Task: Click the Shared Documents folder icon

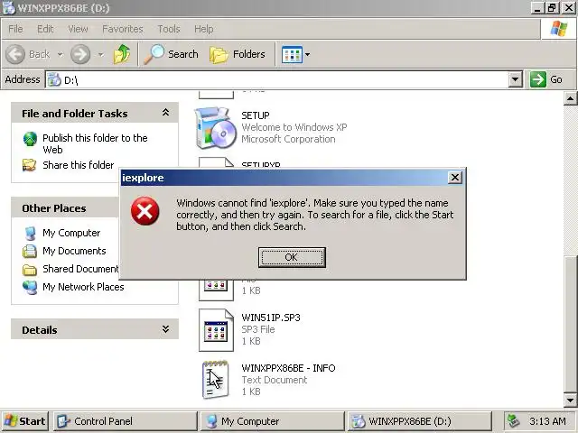Action: click(x=30, y=270)
